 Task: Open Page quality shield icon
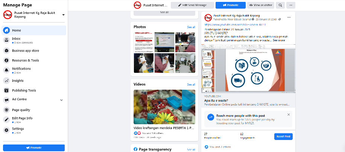[x=7, y=110]
